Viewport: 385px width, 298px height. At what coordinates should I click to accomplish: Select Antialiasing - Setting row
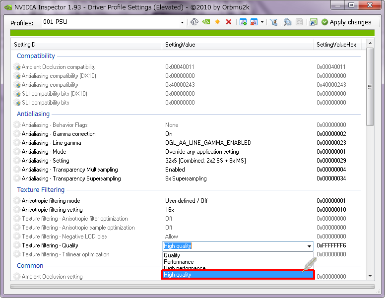pyautogui.click(x=187, y=161)
